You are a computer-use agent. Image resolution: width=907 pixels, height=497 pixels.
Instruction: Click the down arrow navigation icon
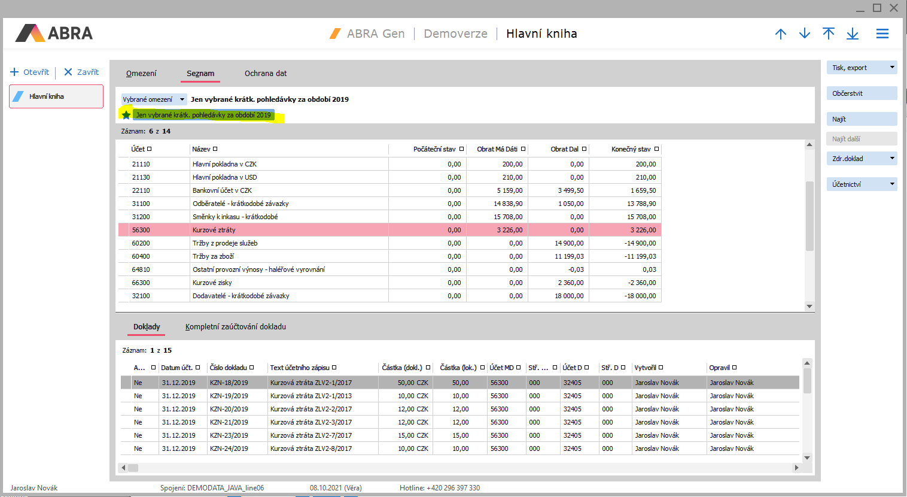(805, 34)
